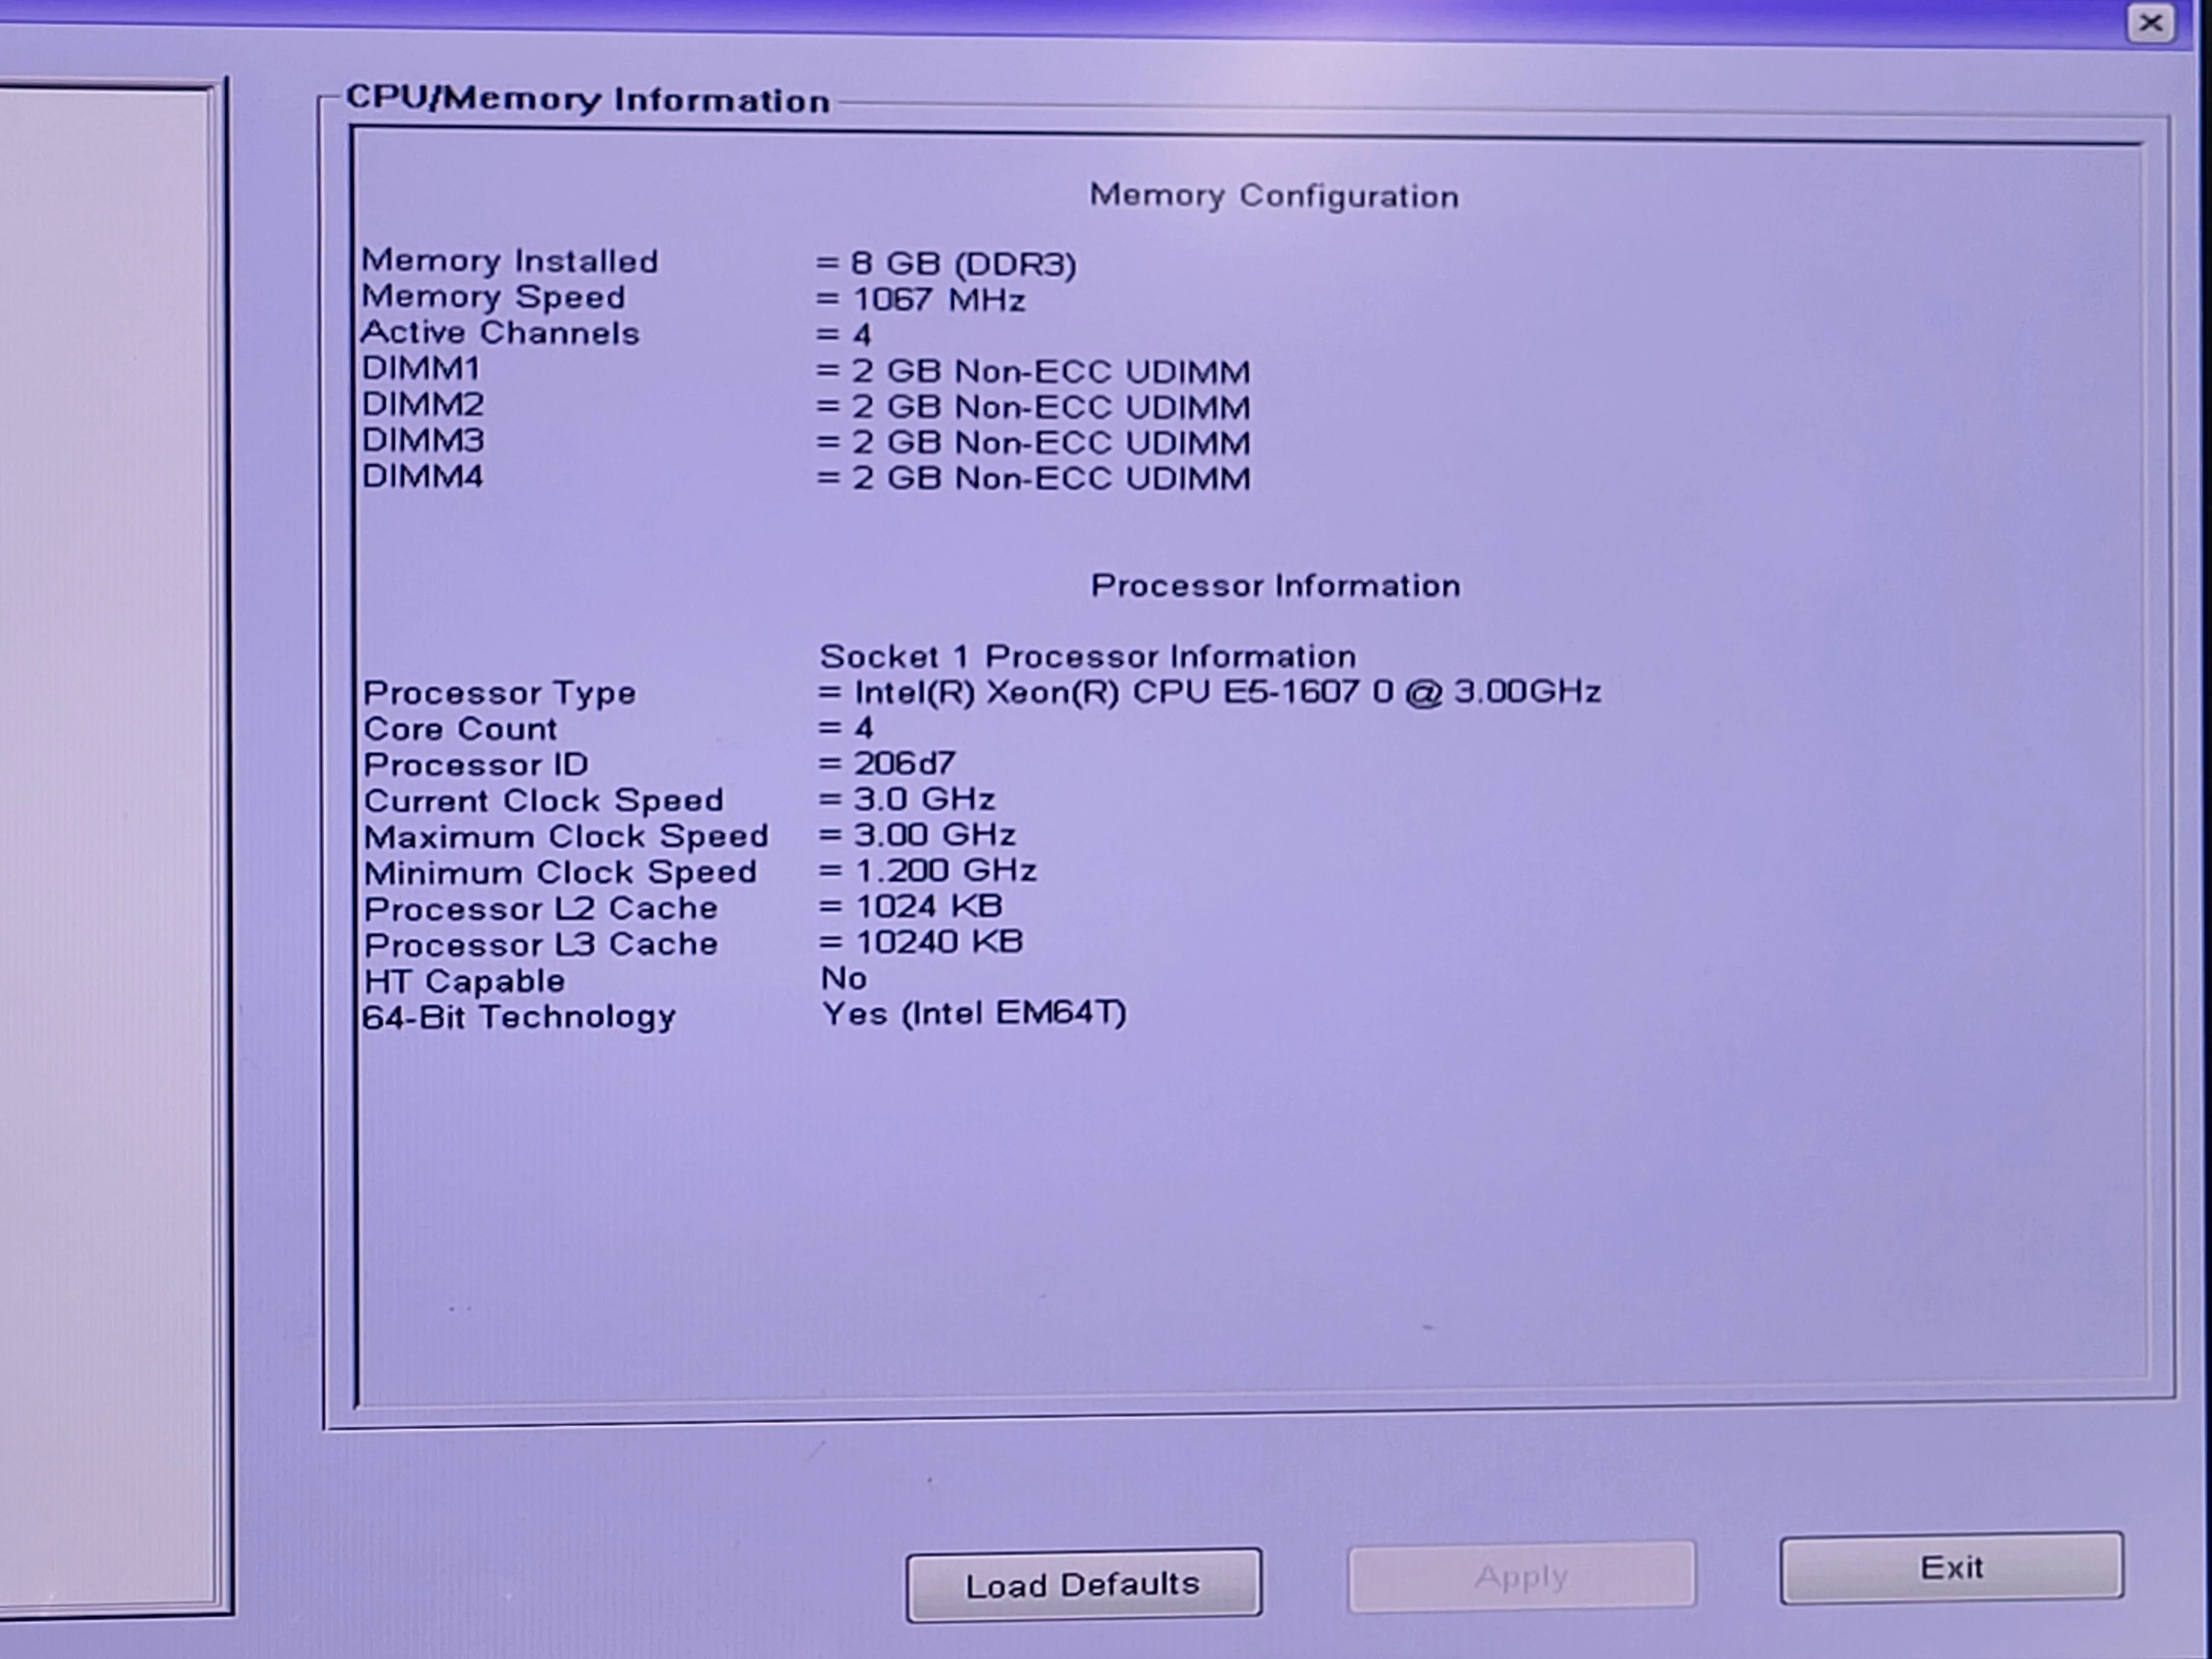Click the DIMM2 label
Viewport: 2212px width, 1659px height.
pyautogui.click(x=423, y=404)
